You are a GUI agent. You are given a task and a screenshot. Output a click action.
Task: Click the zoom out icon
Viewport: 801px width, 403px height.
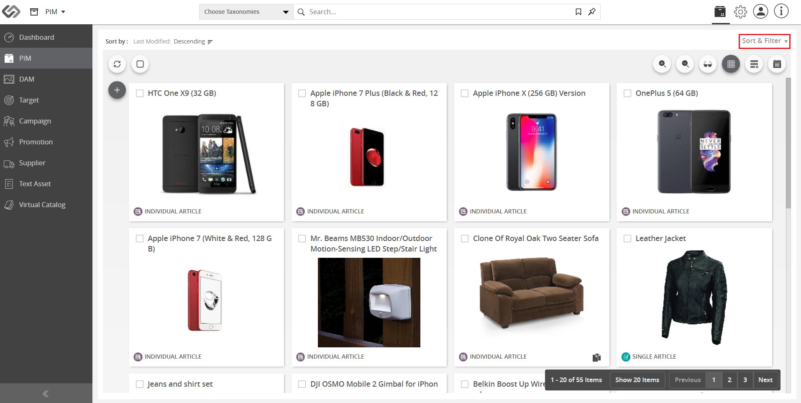click(x=685, y=64)
